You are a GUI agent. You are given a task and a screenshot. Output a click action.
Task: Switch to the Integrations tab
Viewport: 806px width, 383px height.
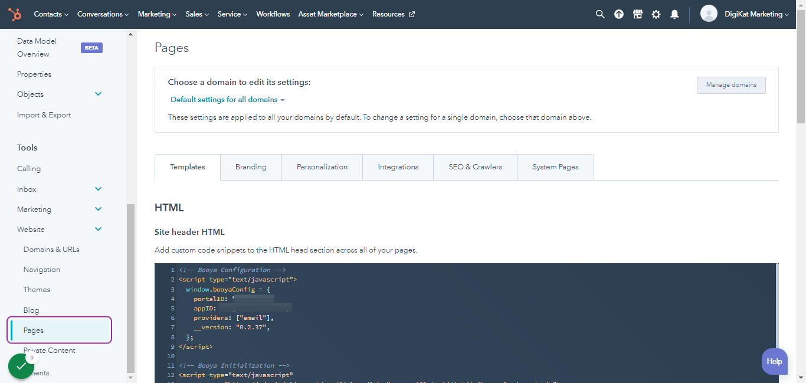point(398,167)
